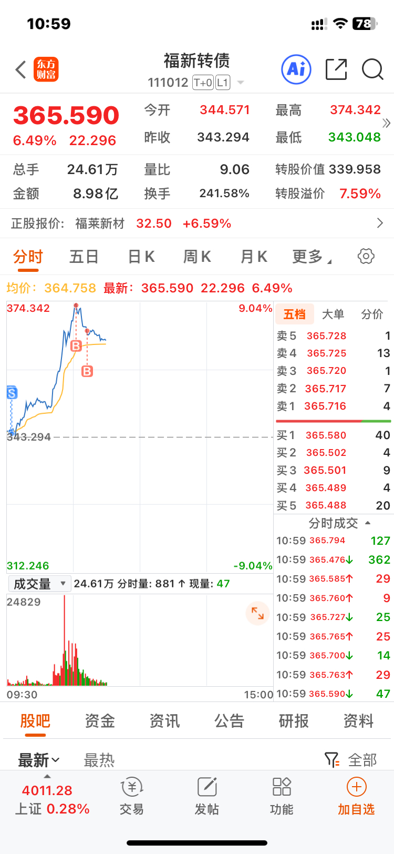Tap the share export icon
The height and width of the screenshot is (854, 394).
(336, 69)
